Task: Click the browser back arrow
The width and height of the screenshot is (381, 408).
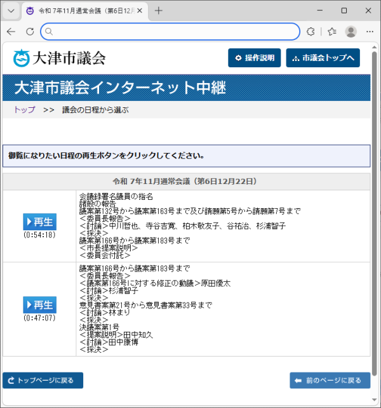Action: tap(11, 31)
